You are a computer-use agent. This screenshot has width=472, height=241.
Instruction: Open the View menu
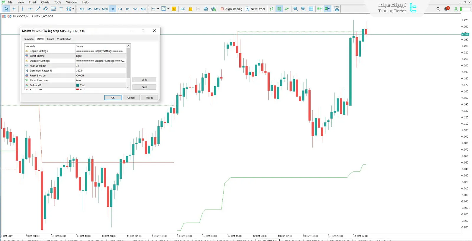[x=21, y=2]
